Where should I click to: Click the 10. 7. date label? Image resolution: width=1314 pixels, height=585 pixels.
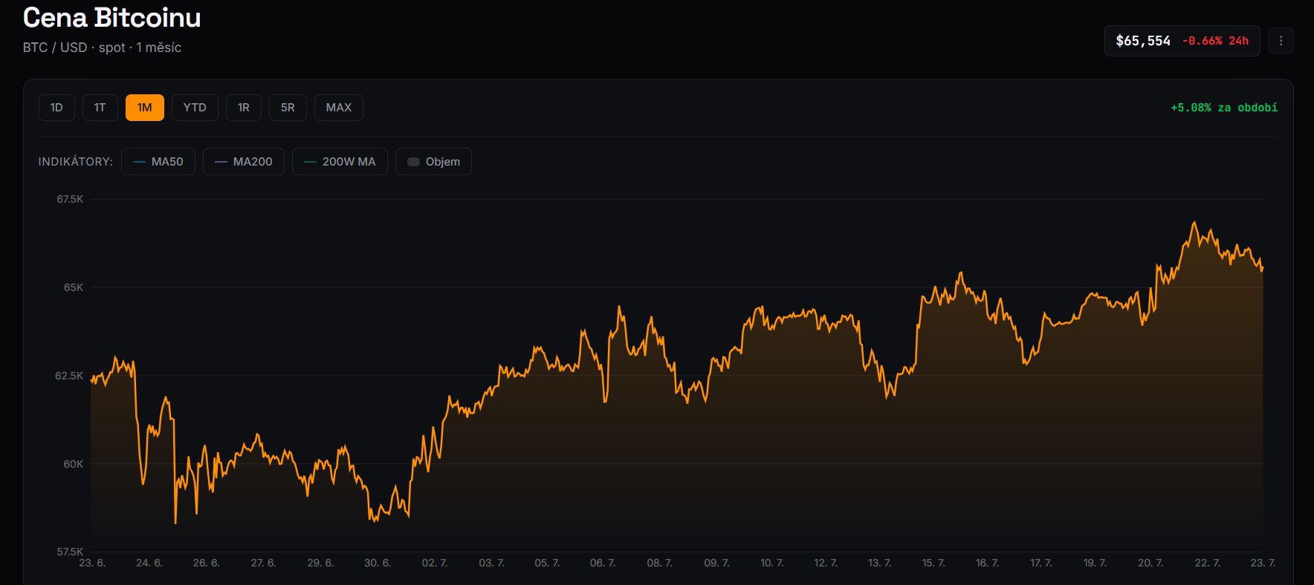772,563
